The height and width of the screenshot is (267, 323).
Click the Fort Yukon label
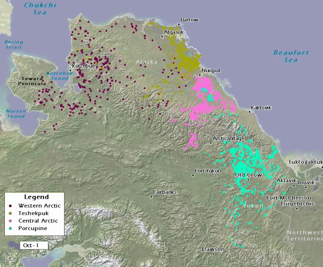(x=208, y=171)
